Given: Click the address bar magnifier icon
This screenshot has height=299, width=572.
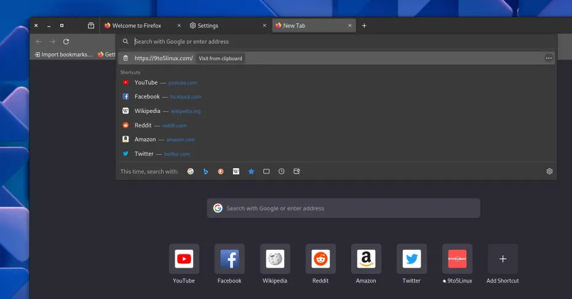Looking at the screenshot, I should (x=125, y=42).
